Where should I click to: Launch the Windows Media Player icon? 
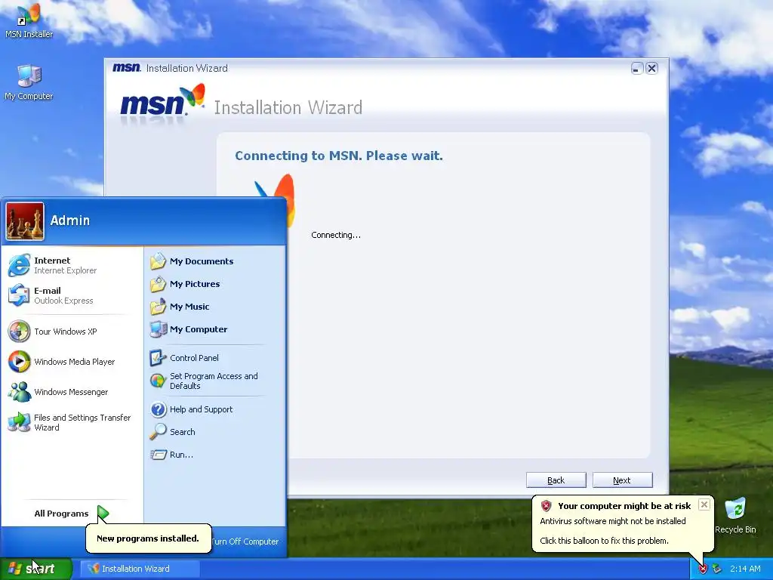click(19, 362)
